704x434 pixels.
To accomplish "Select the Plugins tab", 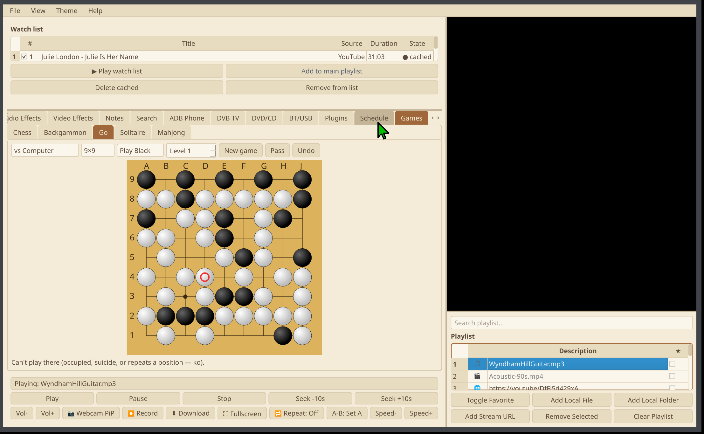I will (336, 118).
